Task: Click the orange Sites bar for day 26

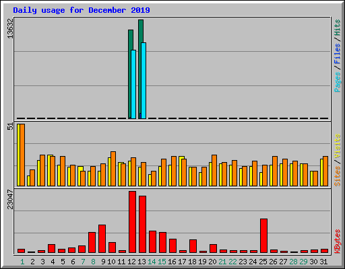Action: point(275,171)
